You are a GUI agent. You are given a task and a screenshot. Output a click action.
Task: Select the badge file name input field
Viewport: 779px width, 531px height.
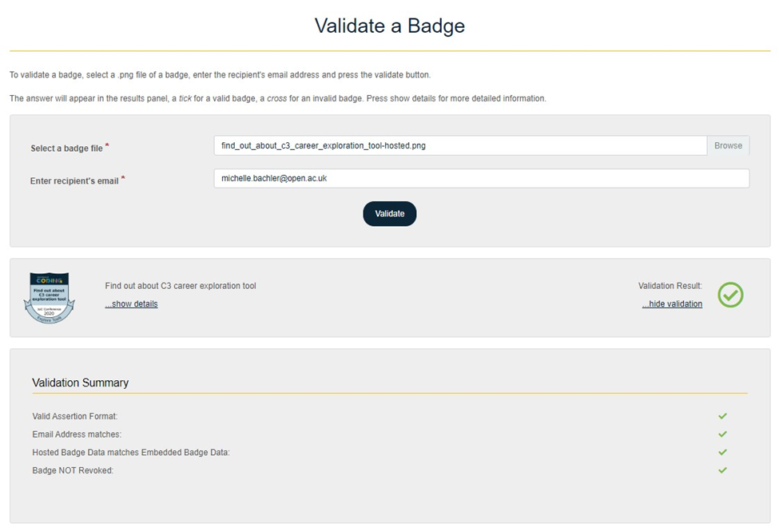coord(459,145)
